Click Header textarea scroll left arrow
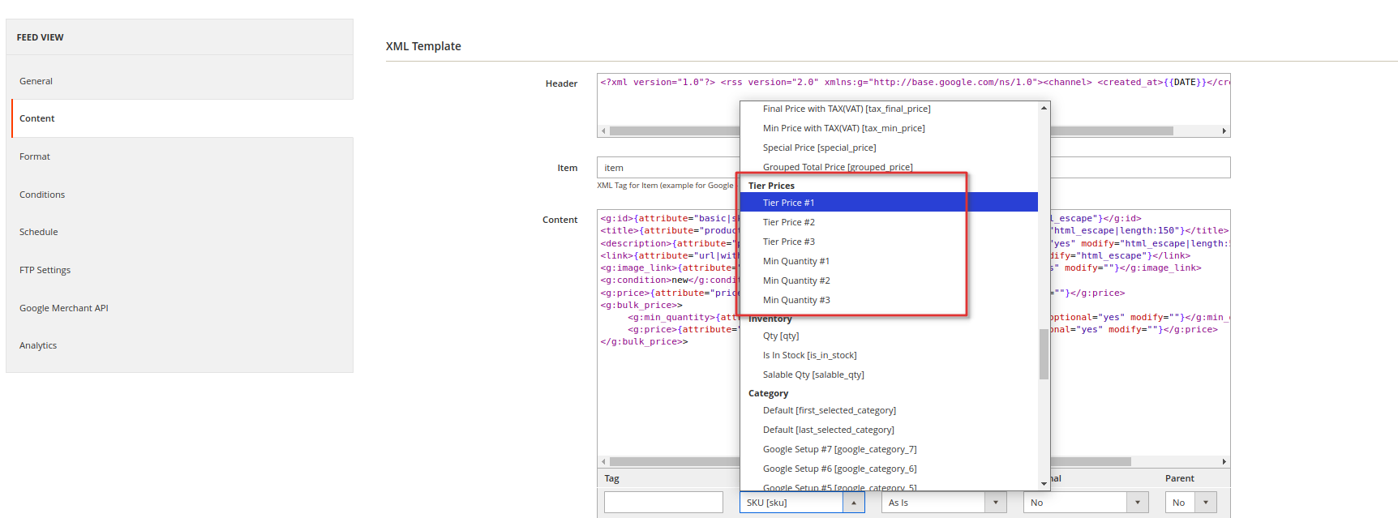The height and width of the screenshot is (518, 1398). tap(603, 131)
